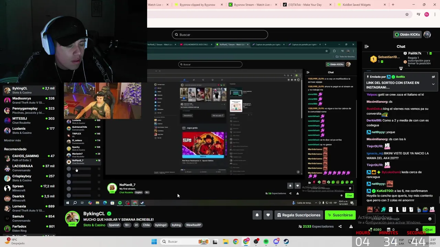This screenshot has height=247, width=440.
Task: Click the notification bell next to Regala Suscripciones
Action: pos(257,215)
